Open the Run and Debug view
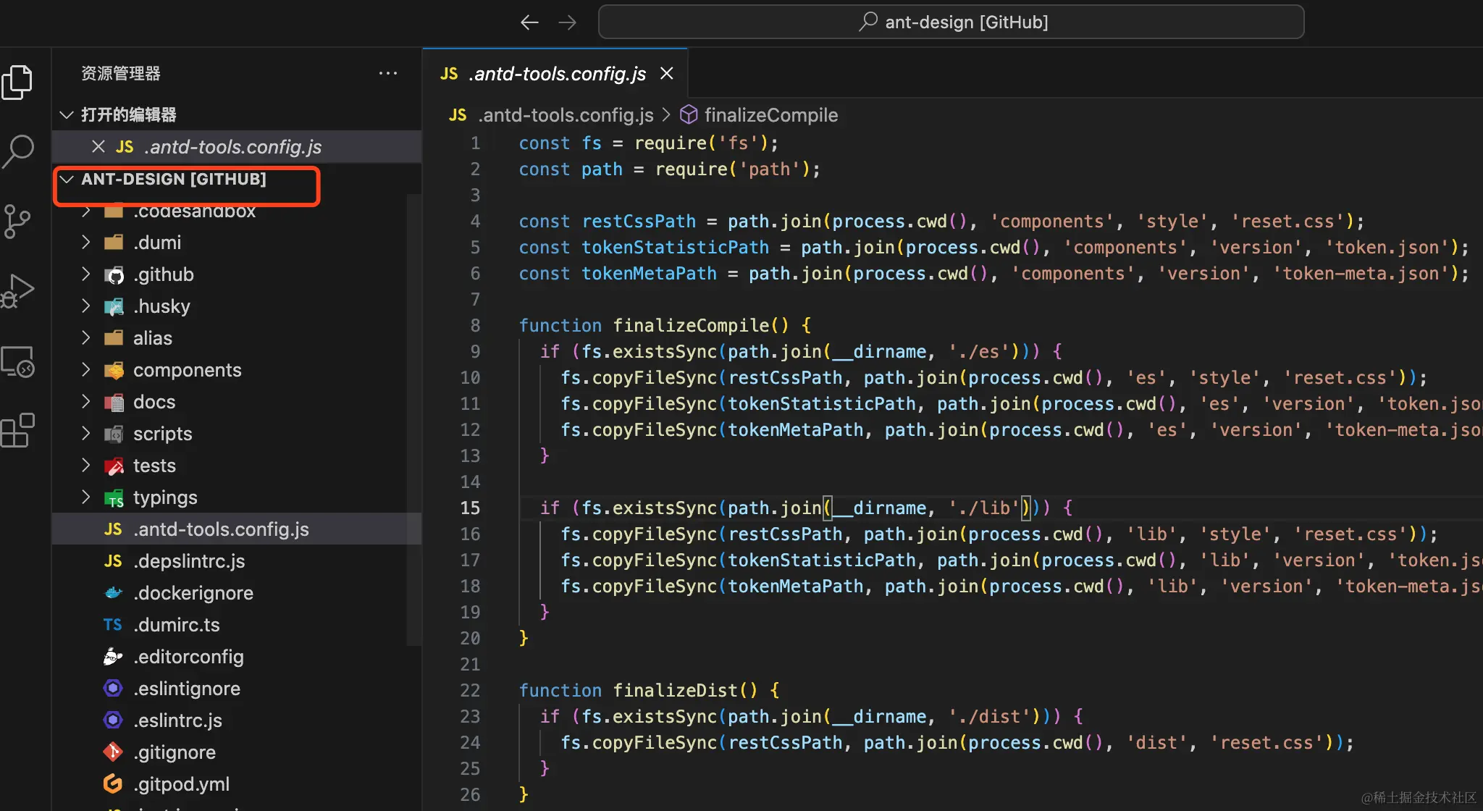The height and width of the screenshot is (811, 1483). 18,291
